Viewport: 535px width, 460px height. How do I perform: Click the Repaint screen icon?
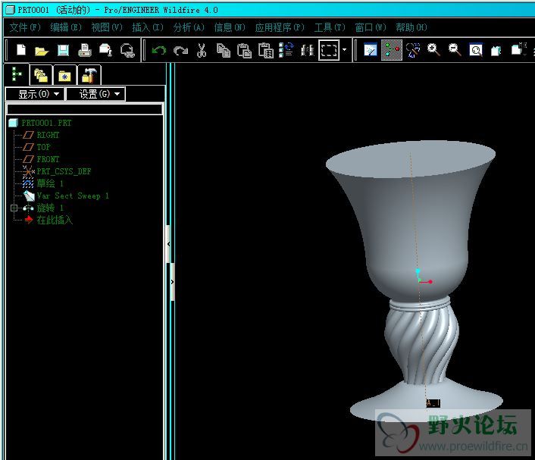[371, 50]
